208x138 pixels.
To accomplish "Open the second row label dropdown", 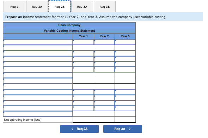I will pos(38,48).
